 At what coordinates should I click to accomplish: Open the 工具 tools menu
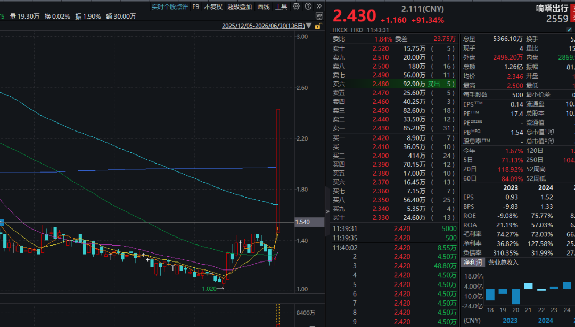click(281, 6)
